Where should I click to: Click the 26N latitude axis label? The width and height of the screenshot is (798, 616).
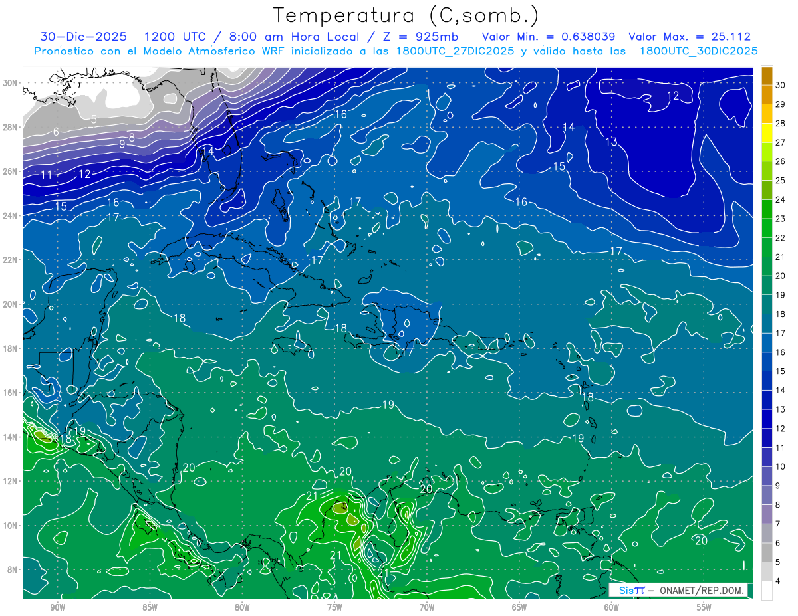pyautogui.click(x=11, y=171)
